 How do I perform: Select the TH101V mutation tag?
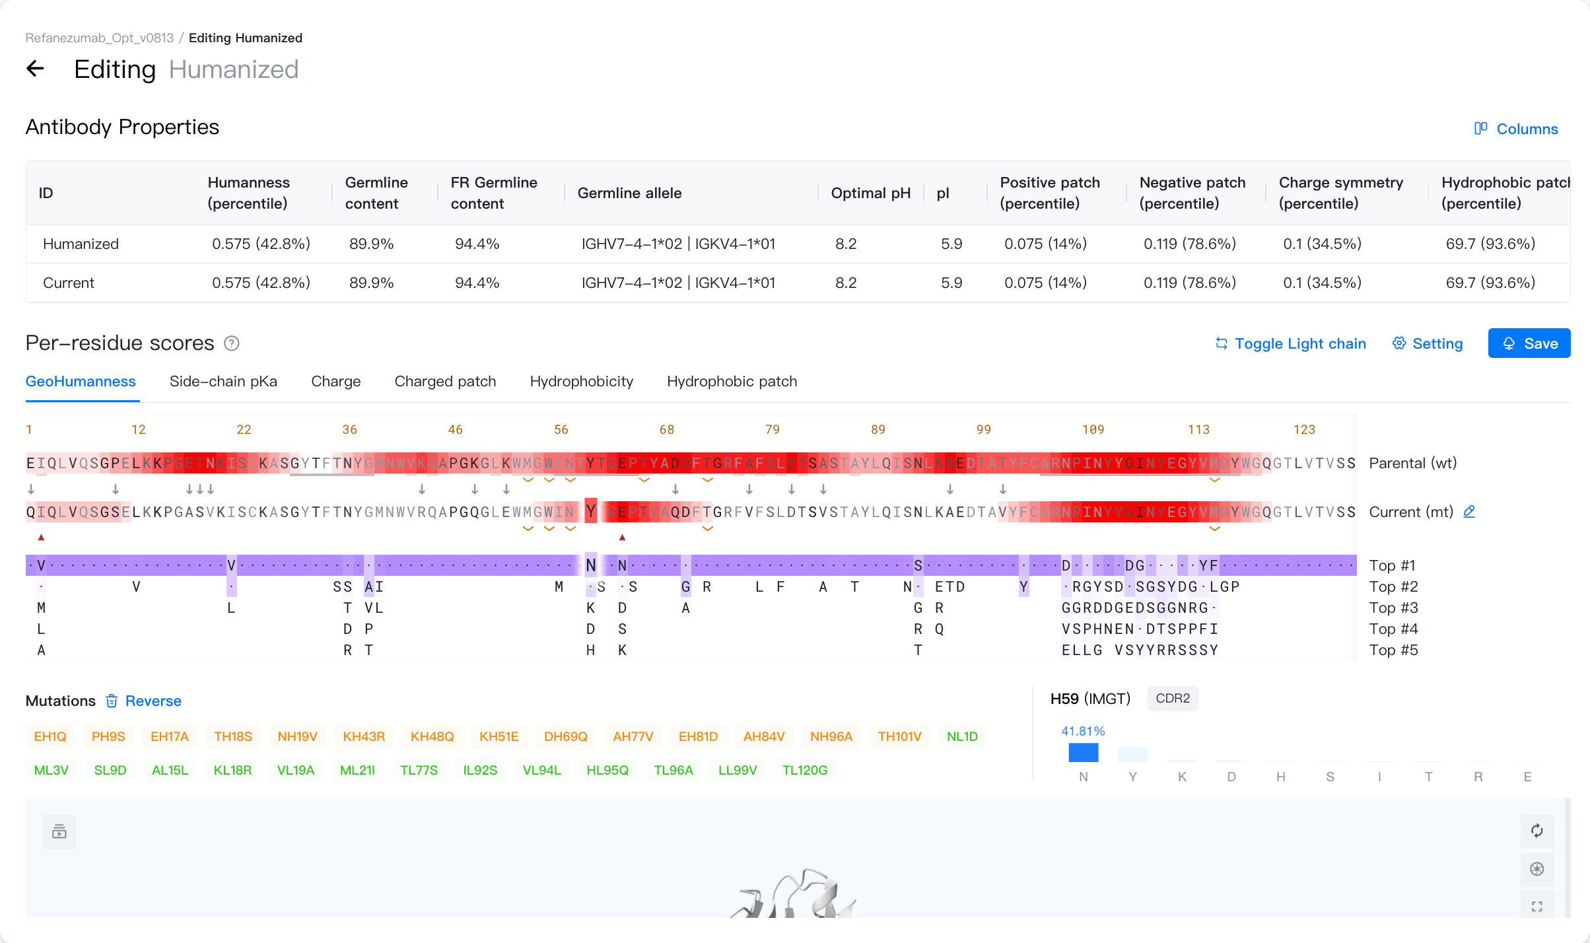899,736
